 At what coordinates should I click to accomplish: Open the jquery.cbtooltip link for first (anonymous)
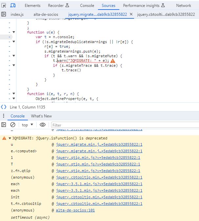point(99,177)
